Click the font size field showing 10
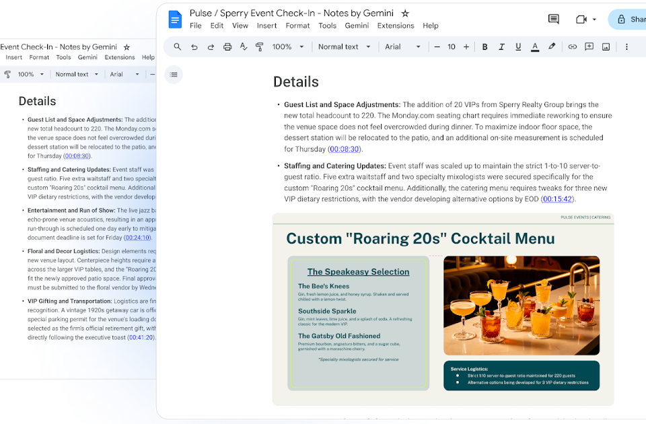This screenshot has height=424, width=646. [x=452, y=47]
